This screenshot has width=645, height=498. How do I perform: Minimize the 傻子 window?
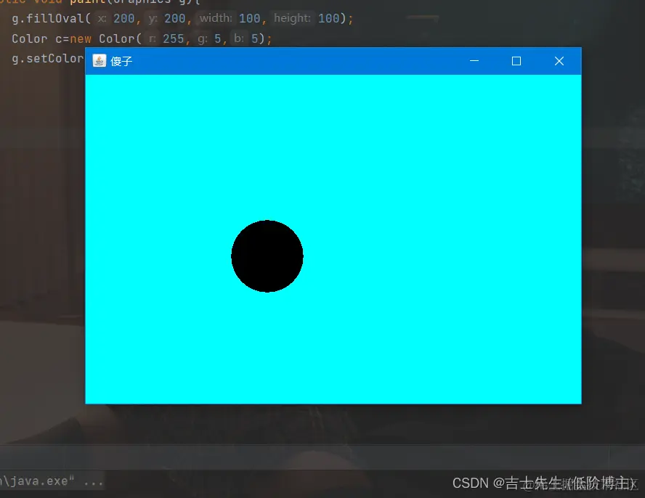click(x=474, y=61)
